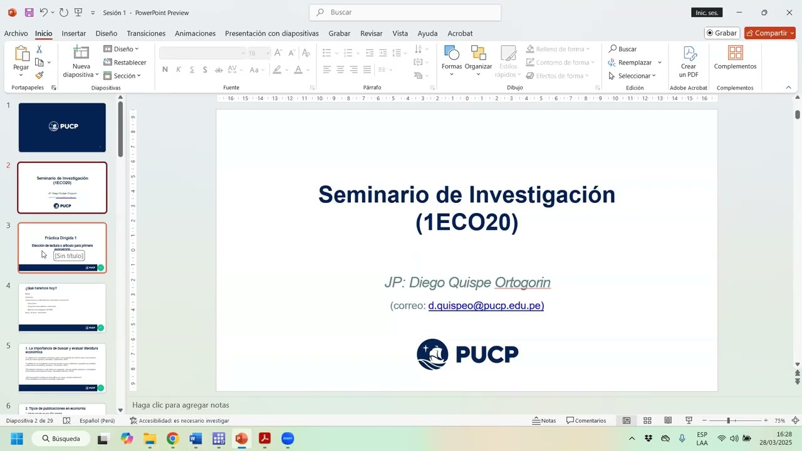Screen dimensions: 802x451
Task: Select slide 4 thumbnail ¿Qué haremos hoy?
Action: click(62, 308)
